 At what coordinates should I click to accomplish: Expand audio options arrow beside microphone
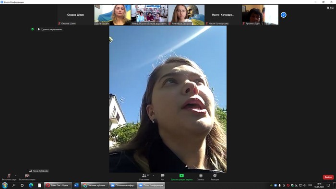[x=16, y=176]
